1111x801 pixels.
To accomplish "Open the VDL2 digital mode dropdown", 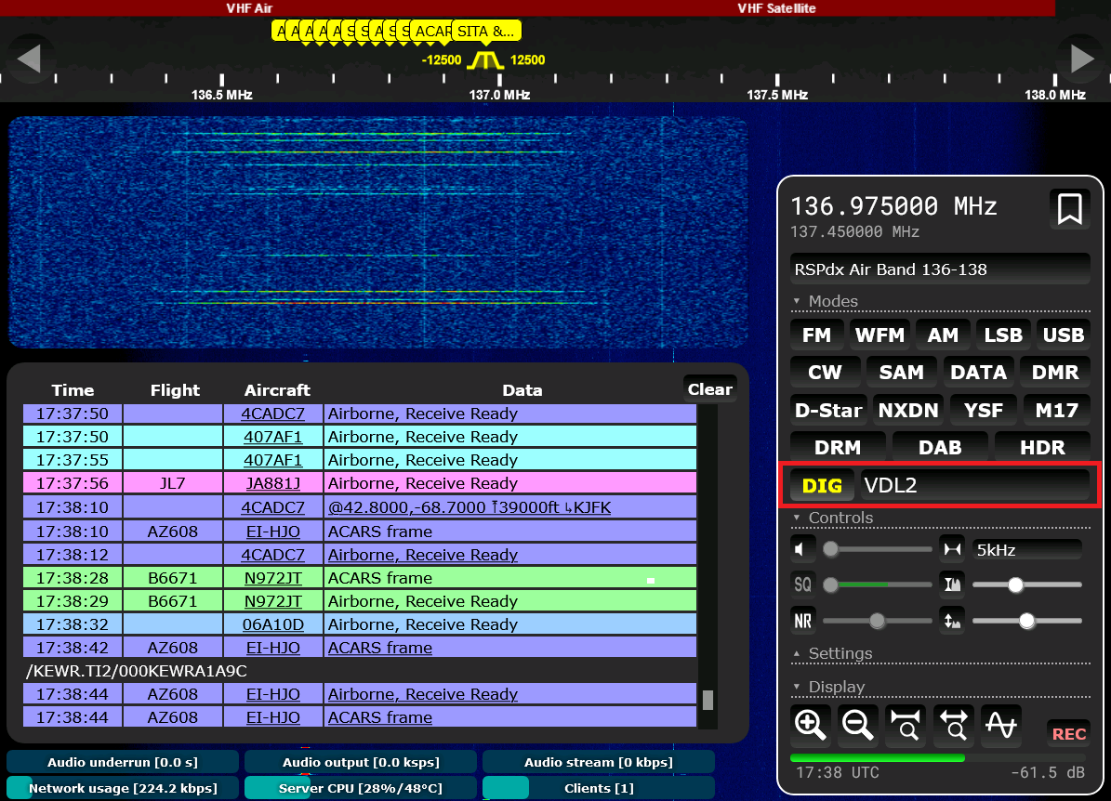I will (x=974, y=485).
